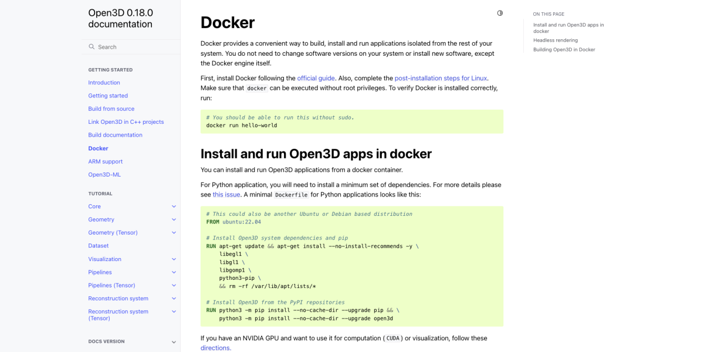This screenshot has height=352, width=704.
Task: Expand the Reconstruction system chevron
Action: click(x=174, y=299)
